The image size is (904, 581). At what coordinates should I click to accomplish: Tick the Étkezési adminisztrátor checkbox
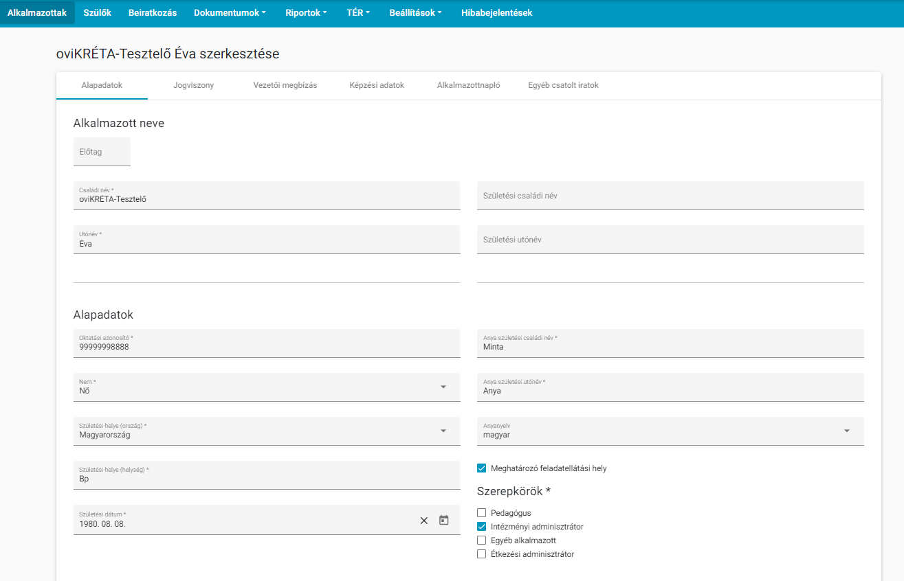click(481, 554)
